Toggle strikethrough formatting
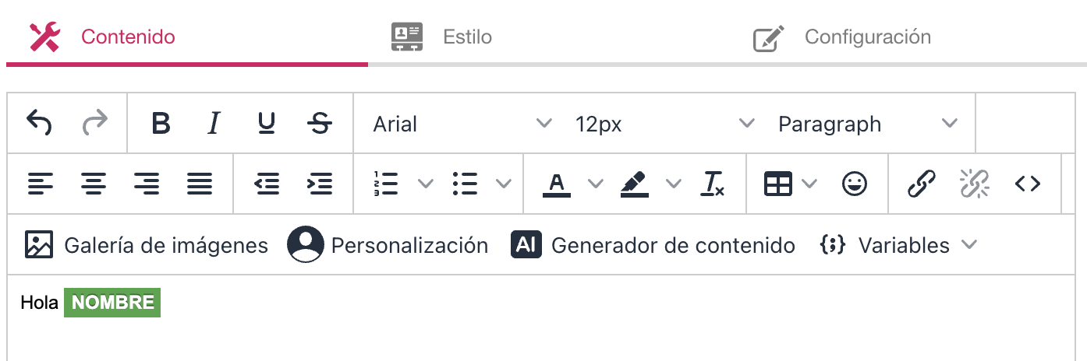 319,123
